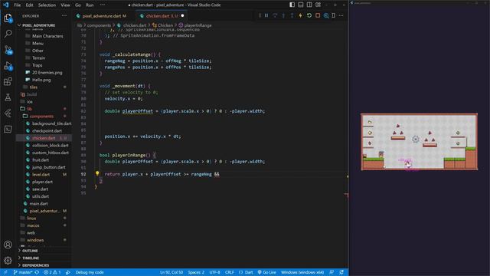
Task: Open the Explorer view in activity bar
Action: pos(8,18)
